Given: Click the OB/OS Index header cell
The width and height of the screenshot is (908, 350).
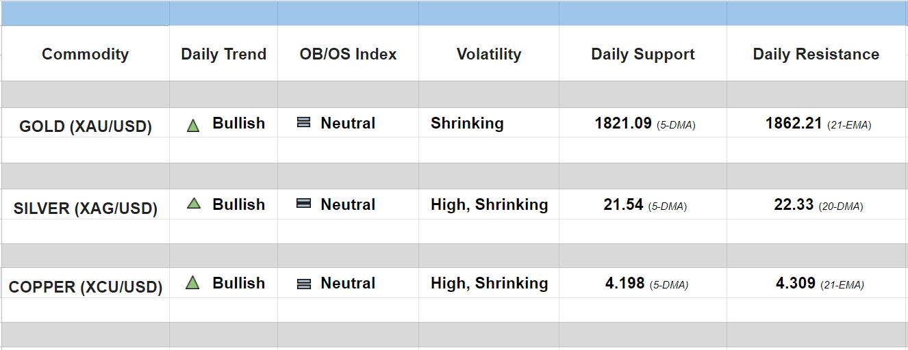Looking at the screenshot, I should pos(348,55).
